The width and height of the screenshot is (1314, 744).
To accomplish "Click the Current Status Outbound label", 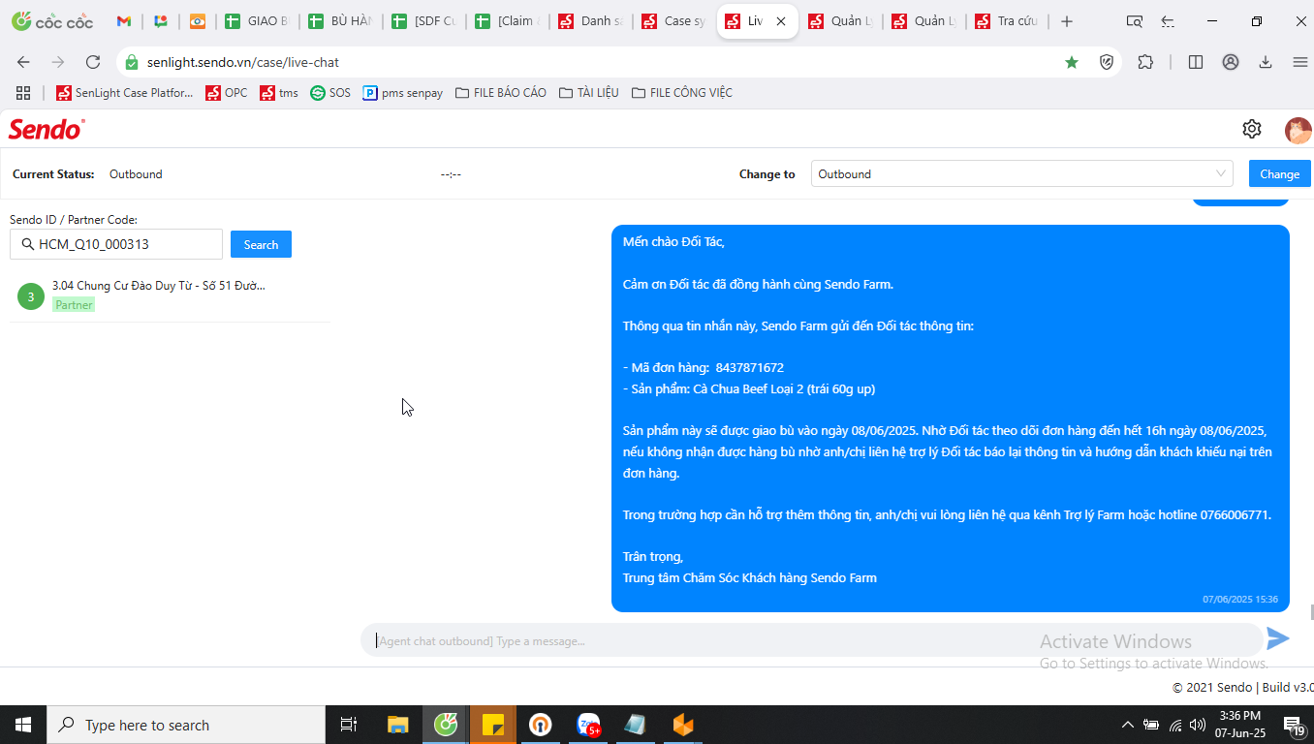I will coord(136,174).
